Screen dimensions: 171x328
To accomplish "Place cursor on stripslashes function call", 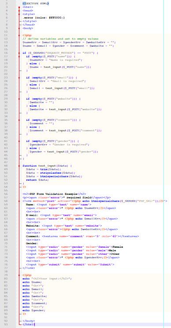I will (x=51, y=173).
